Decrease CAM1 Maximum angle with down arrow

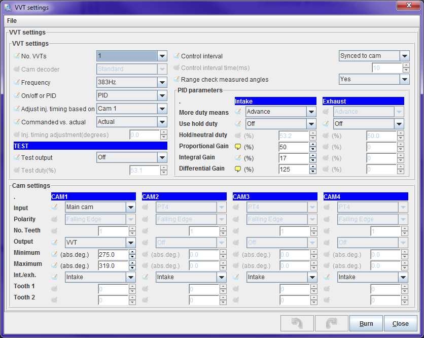(x=132, y=268)
